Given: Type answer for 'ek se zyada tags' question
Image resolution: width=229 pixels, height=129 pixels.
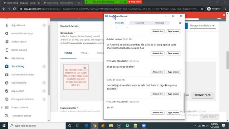Looking at the screenshot, I should tap(173, 72).
